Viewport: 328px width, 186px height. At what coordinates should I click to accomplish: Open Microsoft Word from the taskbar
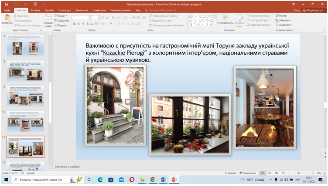tap(164, 179)
